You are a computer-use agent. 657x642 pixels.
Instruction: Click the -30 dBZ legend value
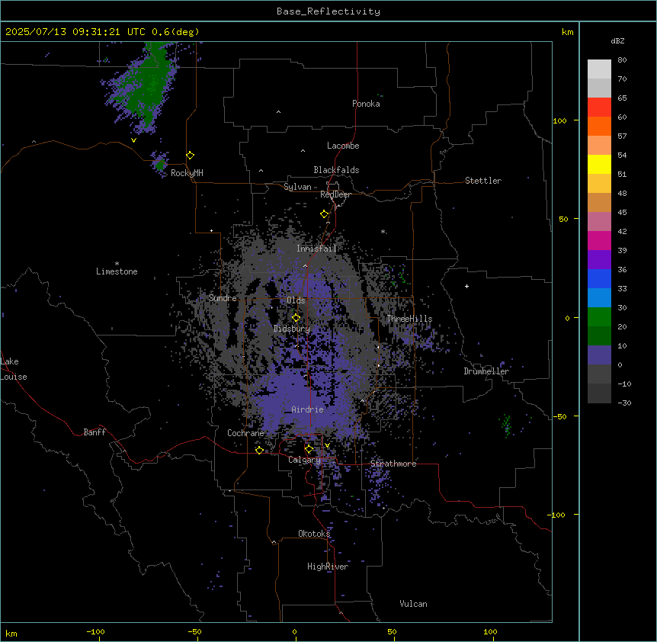(x=624, y=403)
